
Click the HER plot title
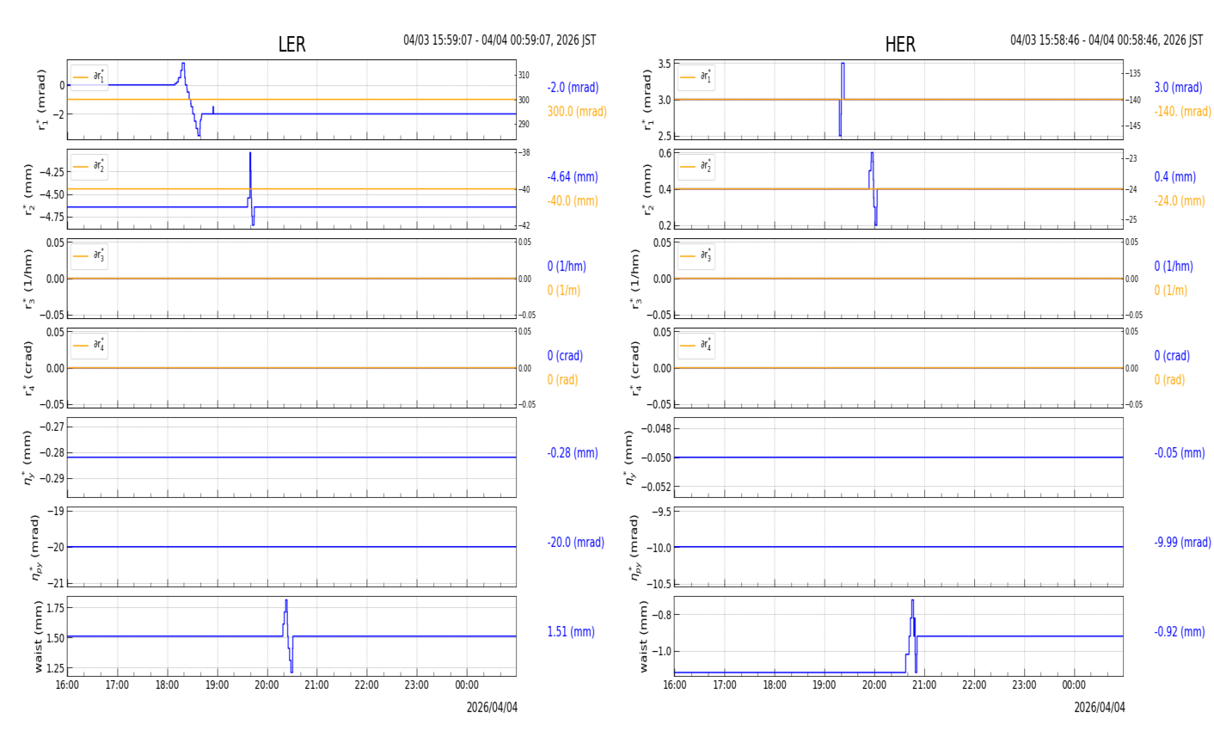(x=900, y=45)
